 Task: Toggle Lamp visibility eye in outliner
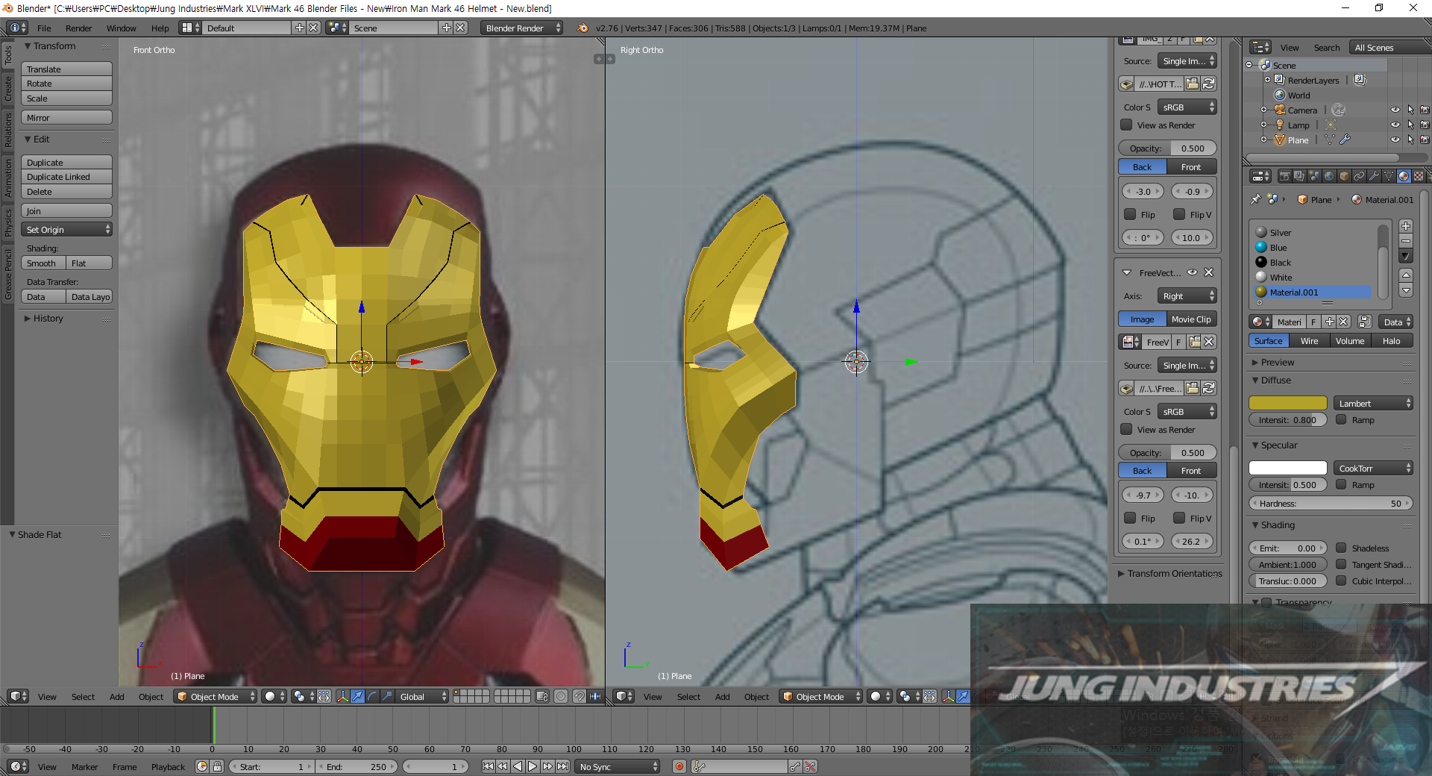(x=1395, y=125)
